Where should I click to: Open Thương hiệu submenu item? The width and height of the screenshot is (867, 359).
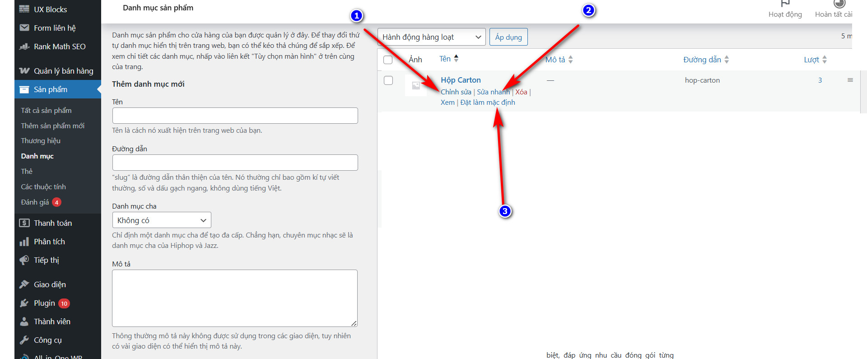(41, 141)
